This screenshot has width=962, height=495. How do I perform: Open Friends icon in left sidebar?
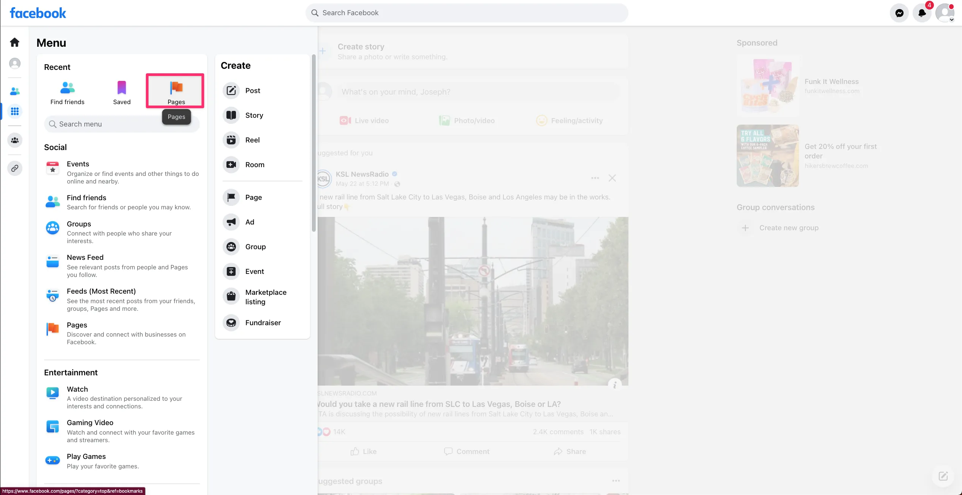(15, 91)
